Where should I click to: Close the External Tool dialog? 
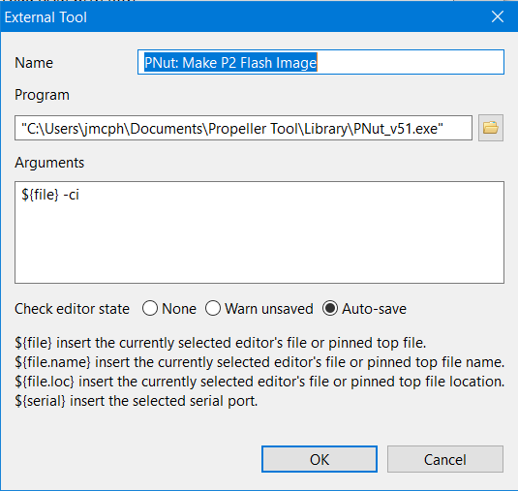(498, 16)
